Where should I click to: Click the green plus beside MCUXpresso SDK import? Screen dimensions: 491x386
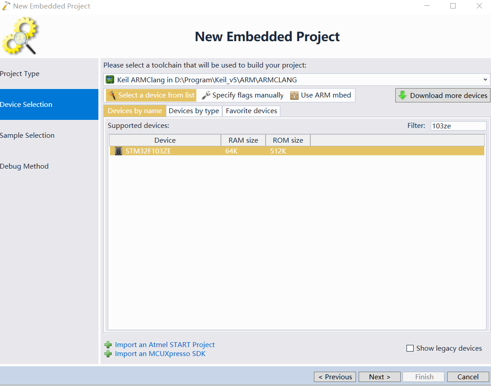click(x=108, y=354)
